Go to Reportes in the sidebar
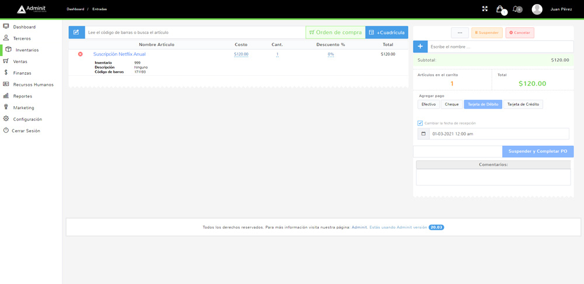584x284 pixels. [x=23, y=96]
